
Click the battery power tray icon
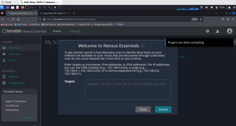pyautogui.click(x=217, y=7)
